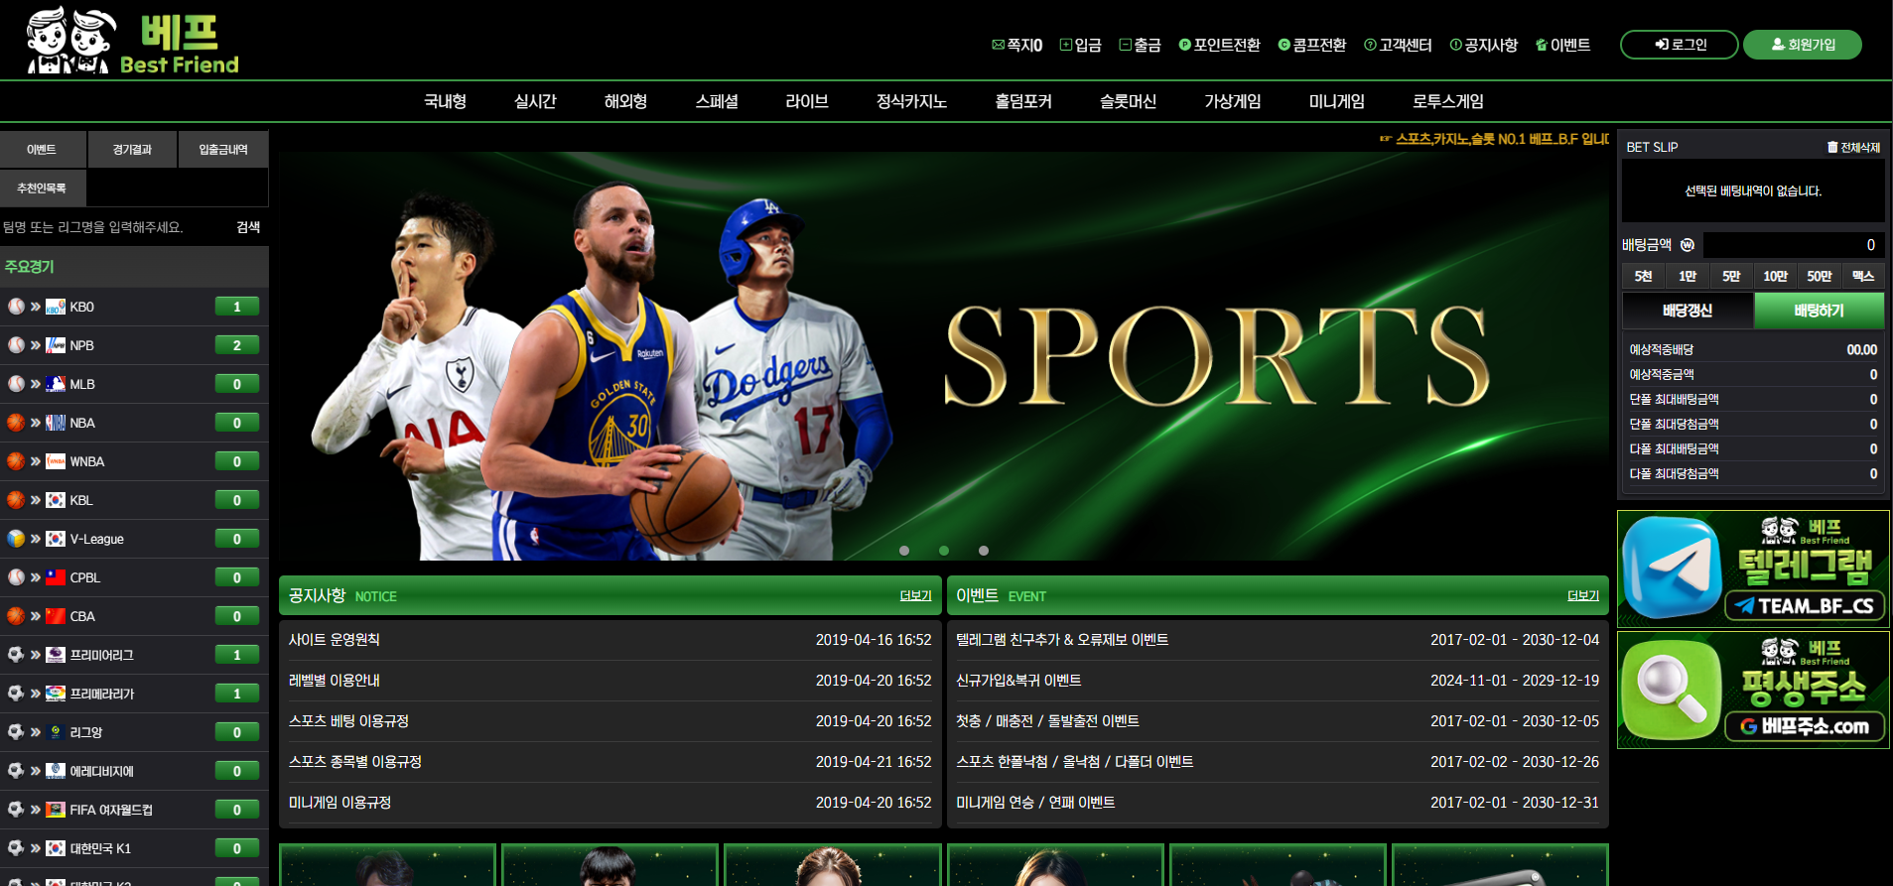This screenshot has width=1893, height=886.
Task: Click the team or league search field
Action: [x=114, y=227]
